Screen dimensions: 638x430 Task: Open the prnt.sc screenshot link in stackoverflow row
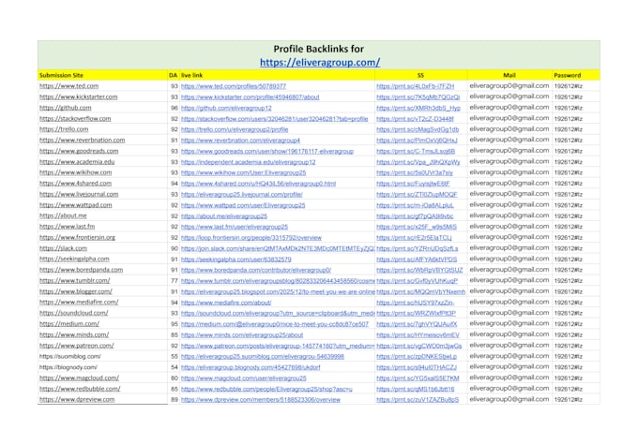415,119
